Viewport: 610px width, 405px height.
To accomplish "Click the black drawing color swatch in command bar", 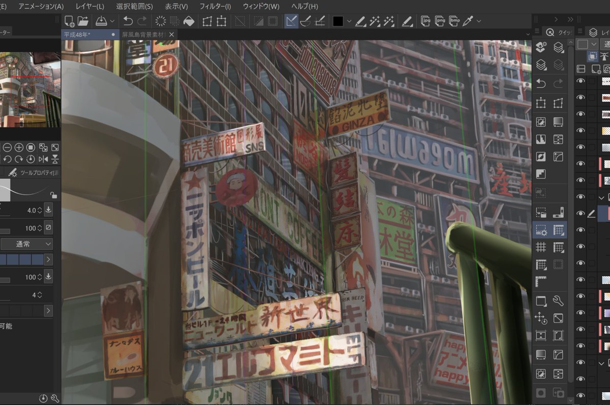I will [x=338, y=21].
